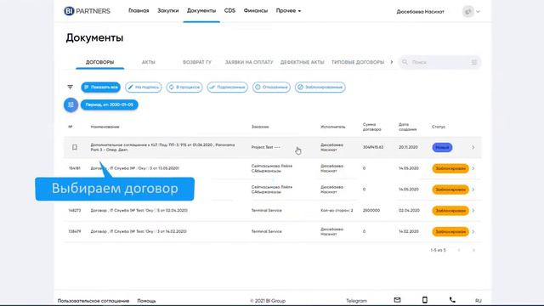Switch to the Возврат ГУ tab
The height and width of the screenshot is (306, 544).
click(x=197, y=62)
